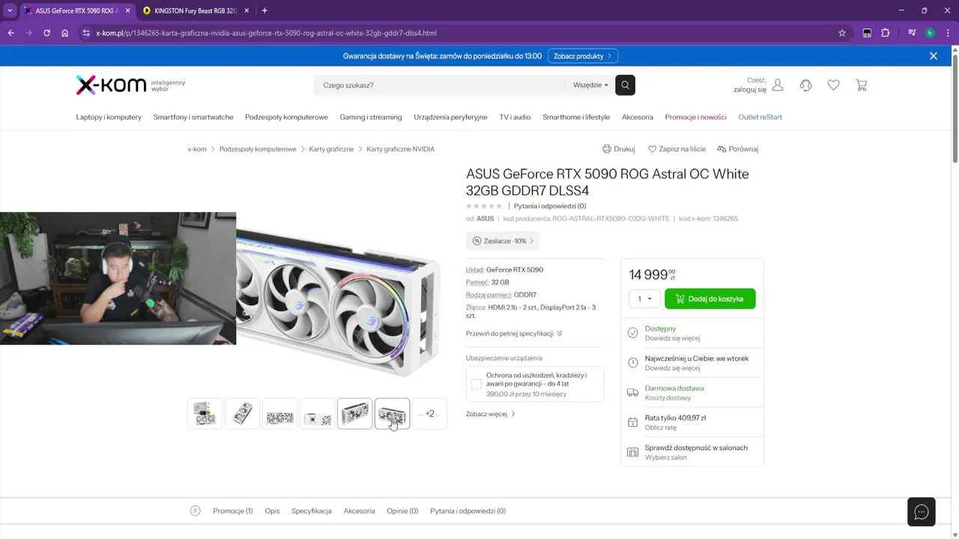
Task: Open the user account icon
Action: pos(778,85)
